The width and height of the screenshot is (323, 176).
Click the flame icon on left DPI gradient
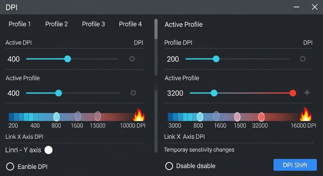pos(139,115)
